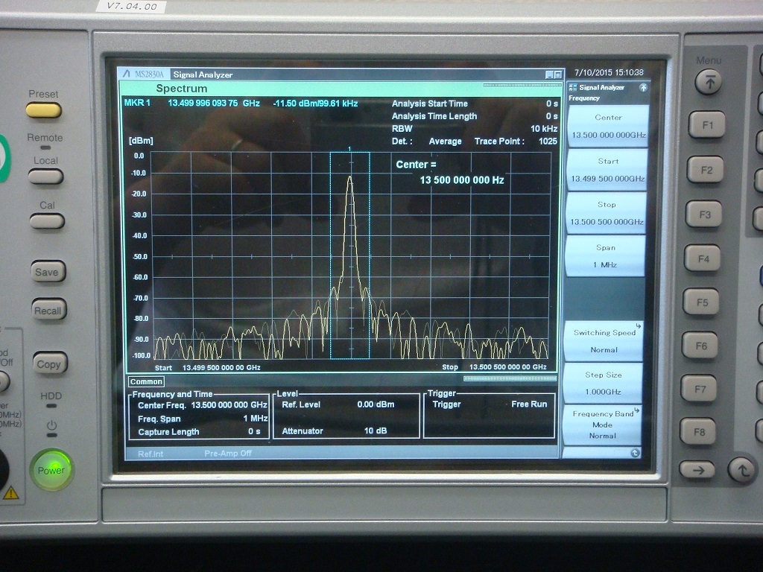This screenshot has height=572, width=763.
Task: Push the Local hardware key
Action: [45, 176]
